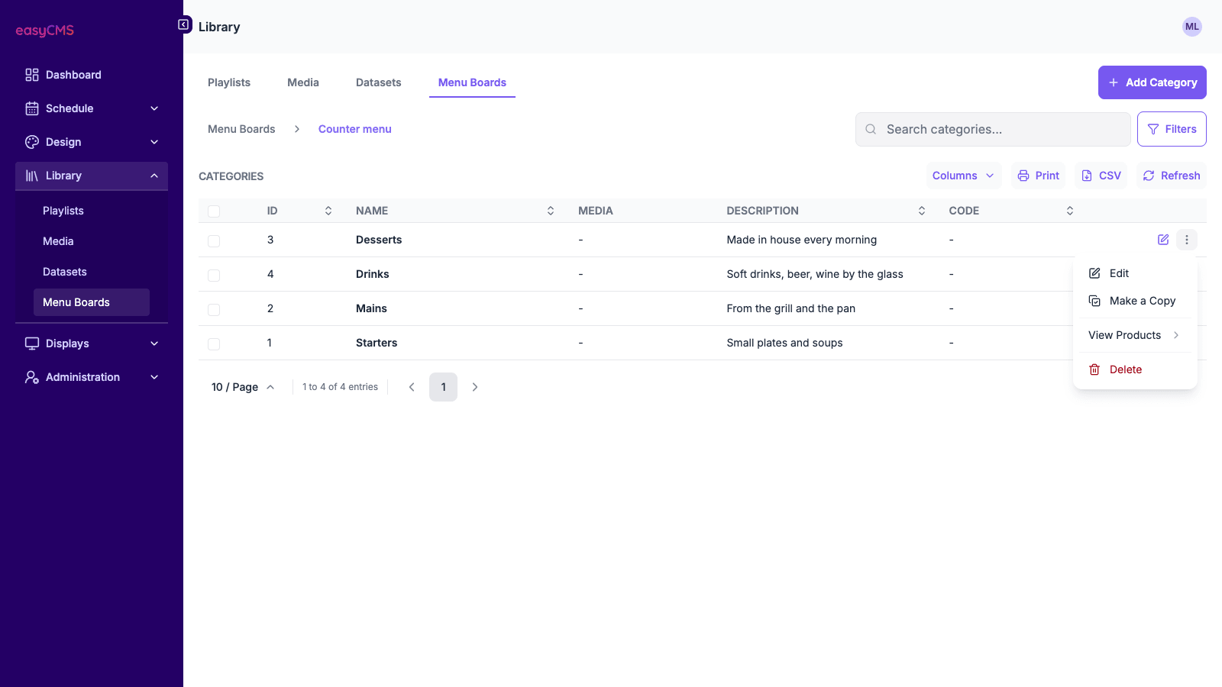
Task: Check the Starters row checkbox
Action: [x=214, y=343]
